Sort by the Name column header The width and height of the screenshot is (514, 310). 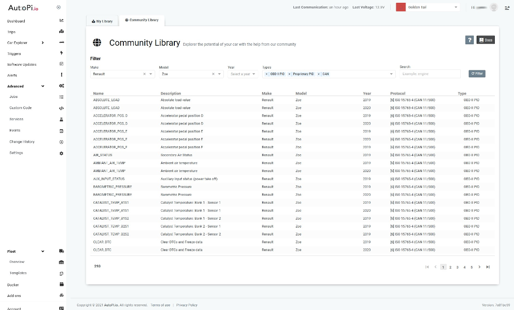(x=98, y=93)
